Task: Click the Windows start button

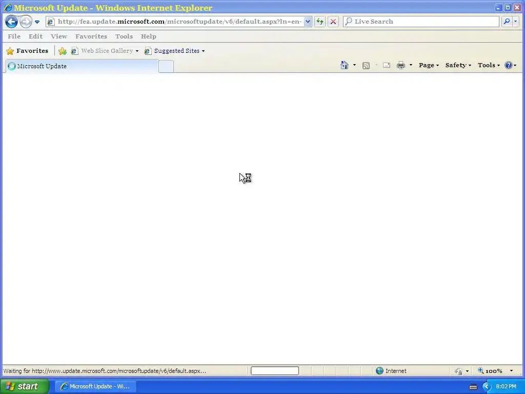Action: click(x=25, y=386)
